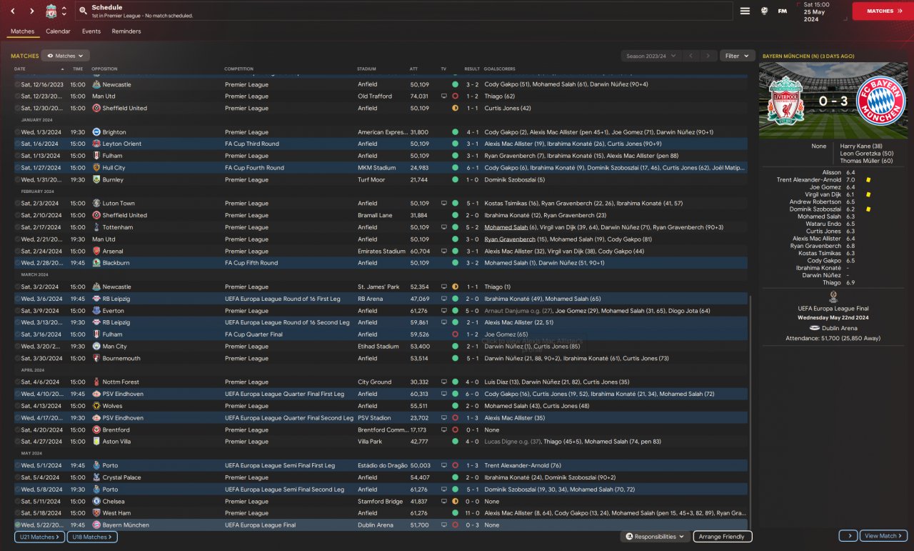Toggle selection circle for Bayern München match
Screen dimensions: 914x551
[x=17, y=525]
